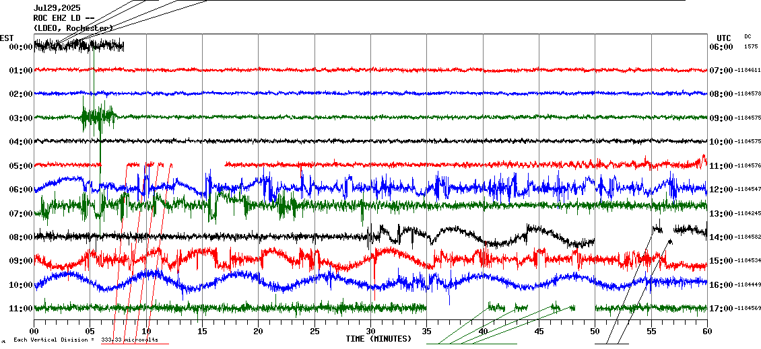Select the 08:00 EST row label
Viewport: 761px width, 349px height.
[x=21, y=237]
